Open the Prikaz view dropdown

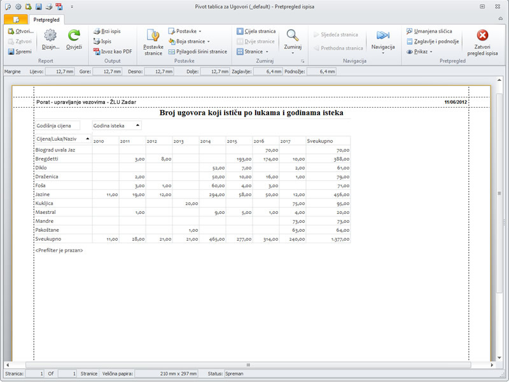419,52
